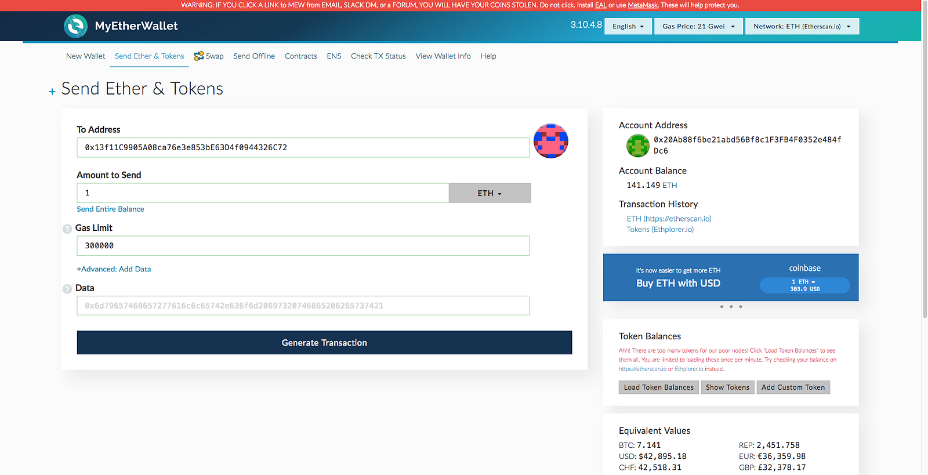Select the Send Ether & Tokens tab
928x475 pixels.
(150, 56)
